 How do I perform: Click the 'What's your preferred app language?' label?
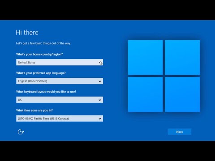click(41, 73)
